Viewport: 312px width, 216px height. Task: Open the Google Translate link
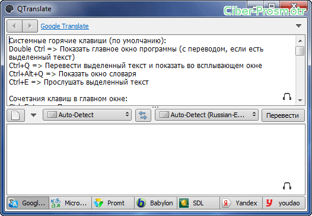point(65,26)
